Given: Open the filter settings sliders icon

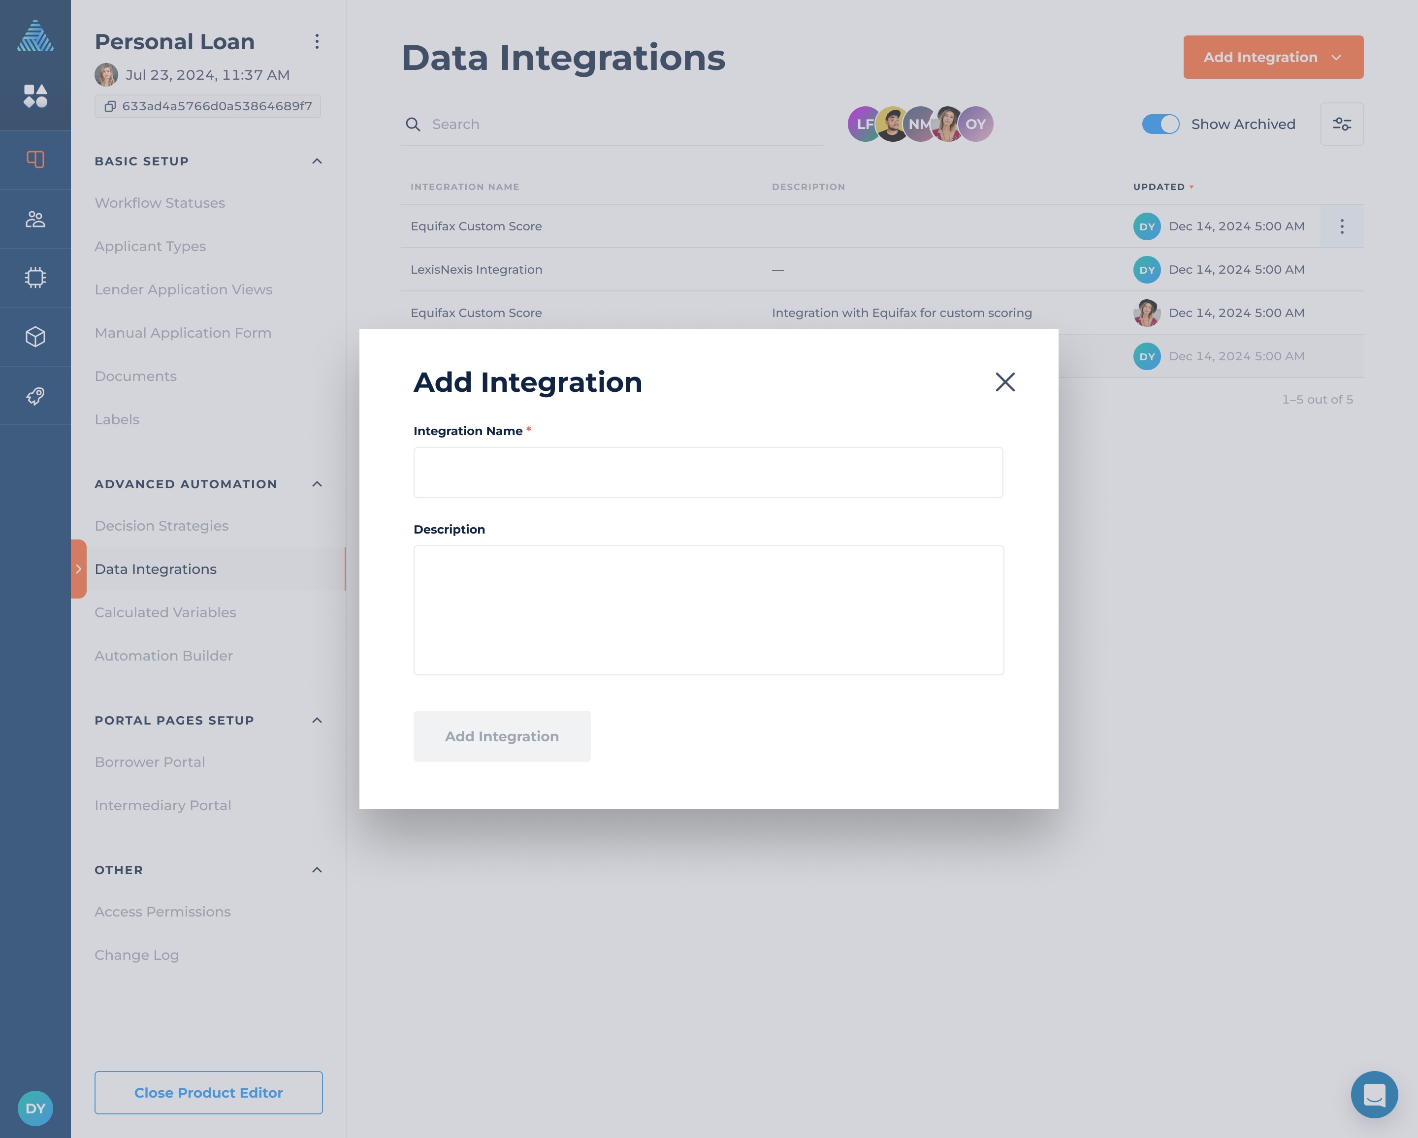Looking at the screenshot, I should coord(1342,124).
